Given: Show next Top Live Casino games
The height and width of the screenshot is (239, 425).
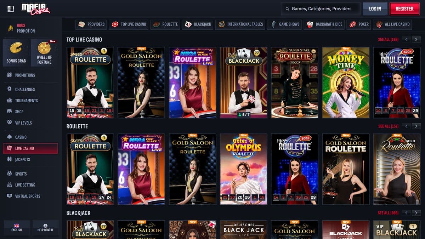Looking at the screenshot, I should click(416, 39).
